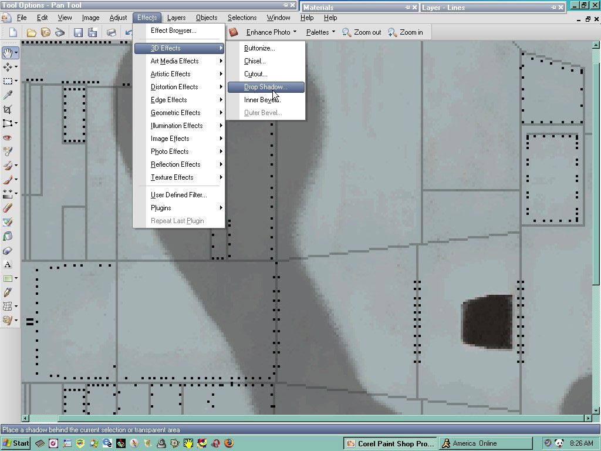This screenshot has height=451, width=601.
Task: Click Corel Paint Shop Pro taskbar button
Action: pos(390,444)
